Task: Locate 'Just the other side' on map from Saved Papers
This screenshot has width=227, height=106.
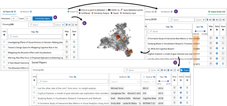Action: tap(174, 88)
